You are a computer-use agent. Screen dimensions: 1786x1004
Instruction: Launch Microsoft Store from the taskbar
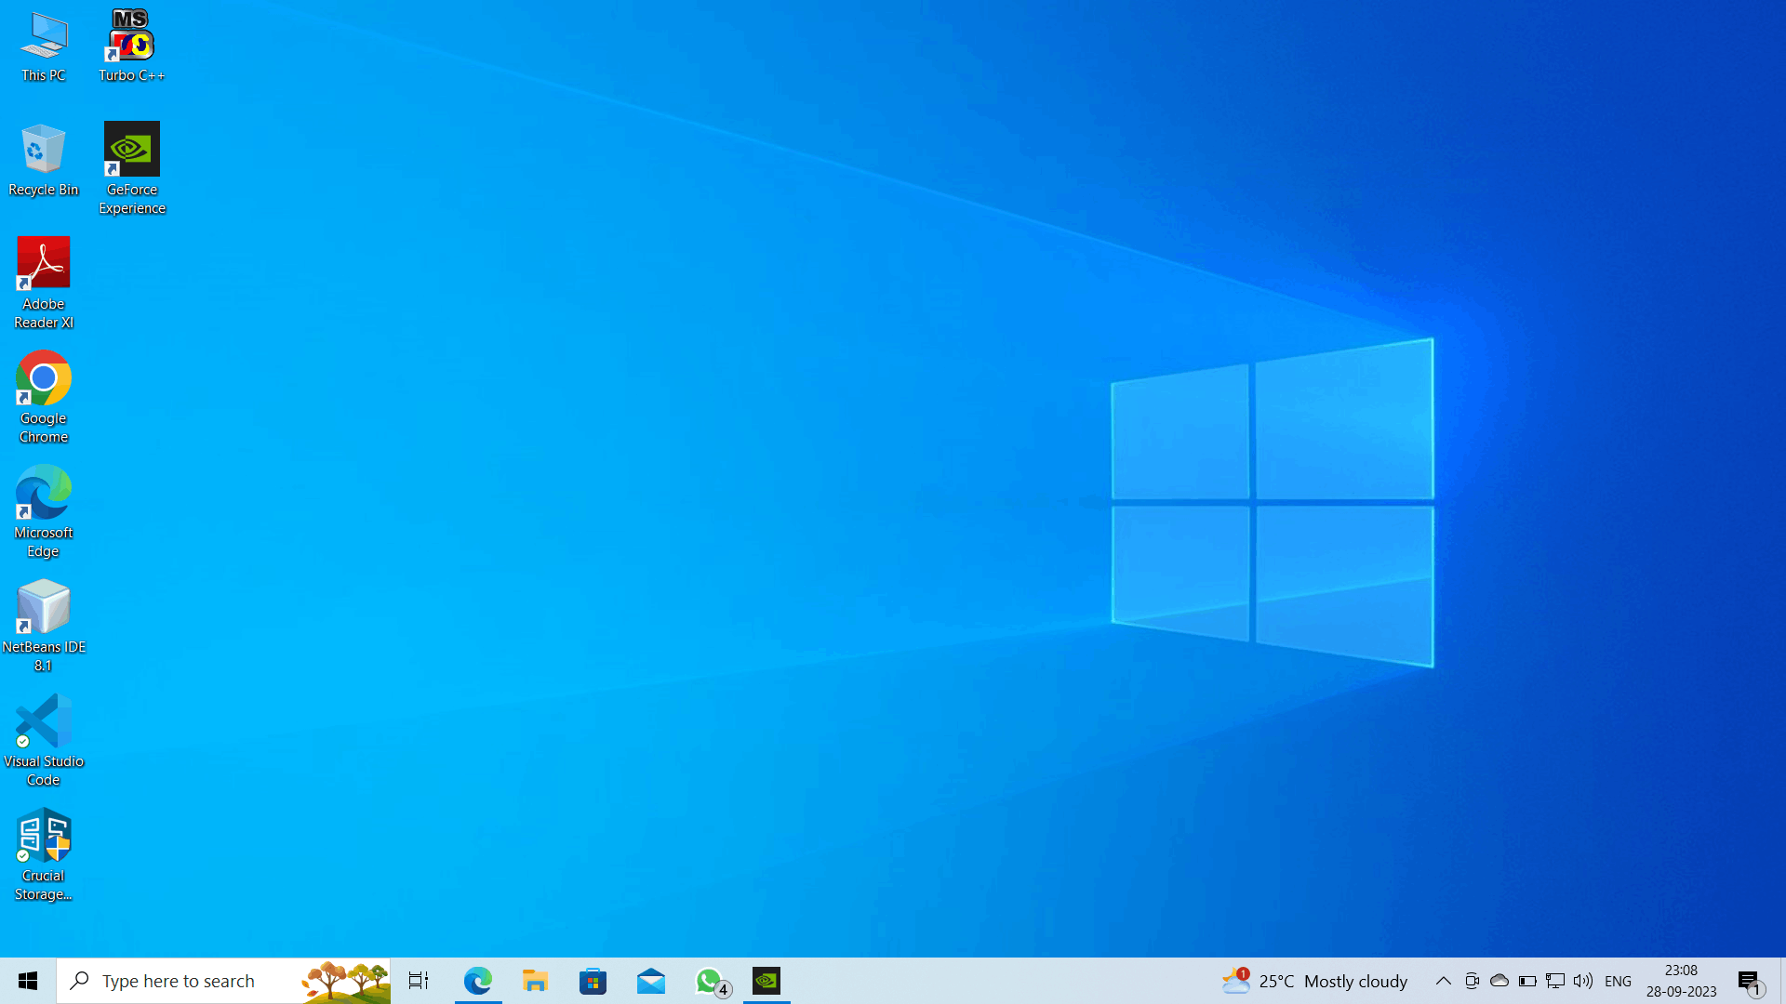593,981
